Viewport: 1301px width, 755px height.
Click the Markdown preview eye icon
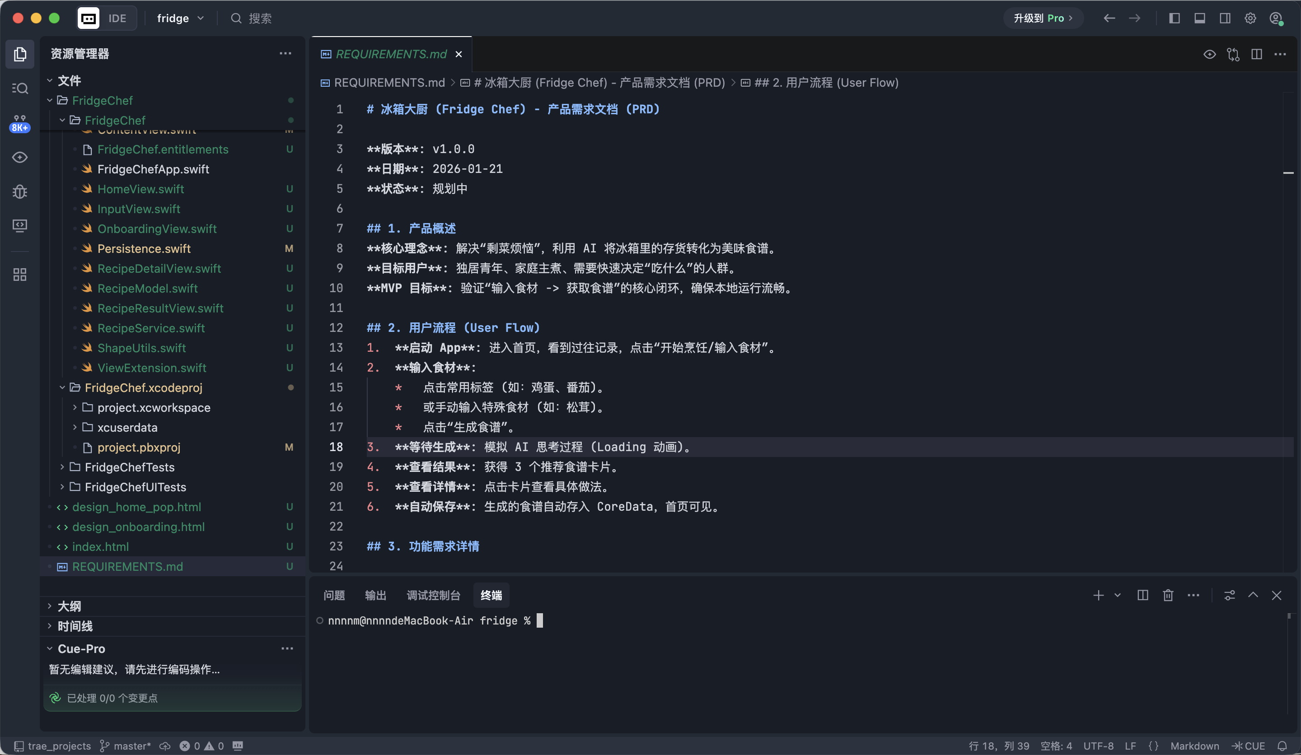click(x=1209, y=54)
